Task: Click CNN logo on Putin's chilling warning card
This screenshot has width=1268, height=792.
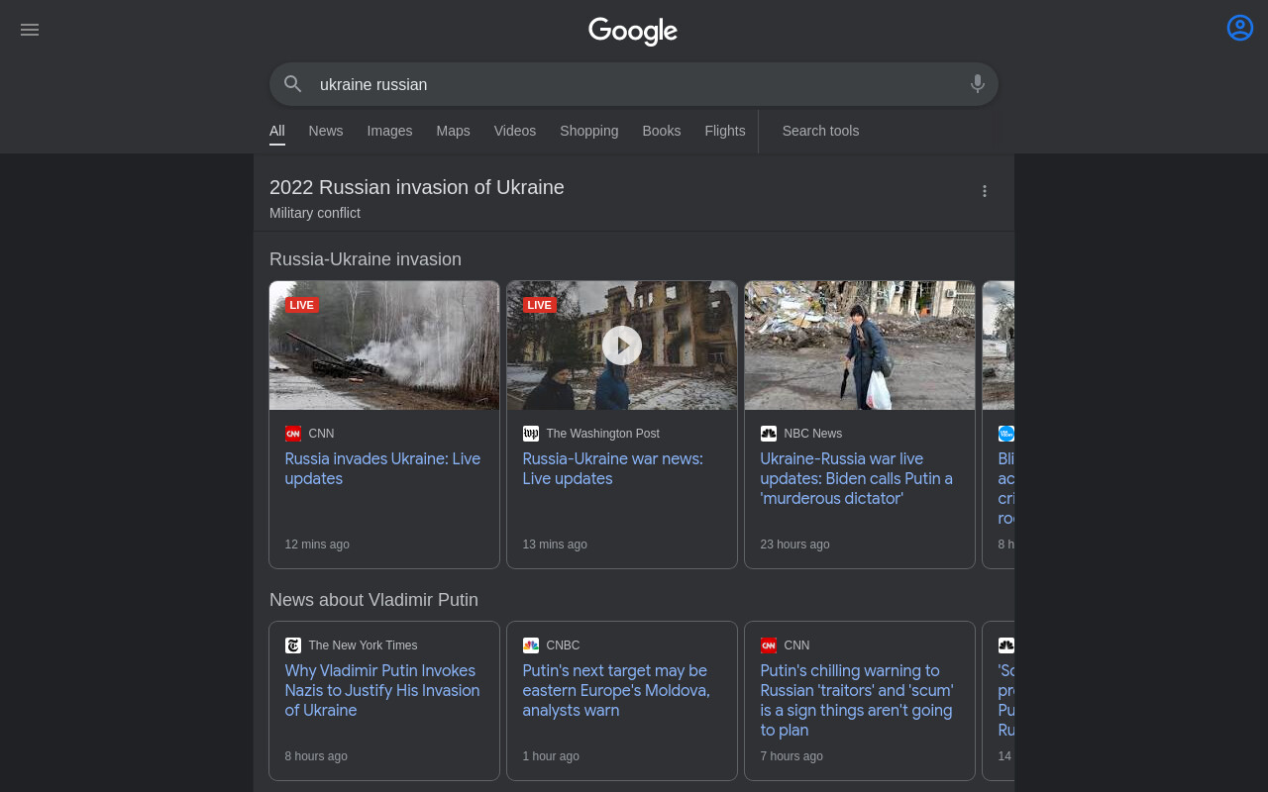Action: [769, 645]
